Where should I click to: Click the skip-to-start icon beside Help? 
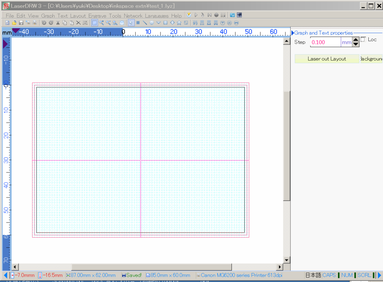209,15
